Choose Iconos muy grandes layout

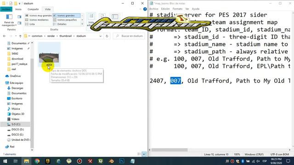(39, 16)
